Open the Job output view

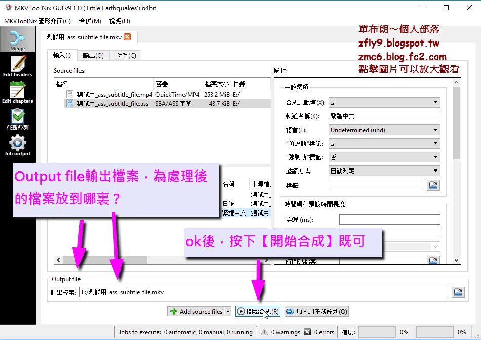(18, 145)
